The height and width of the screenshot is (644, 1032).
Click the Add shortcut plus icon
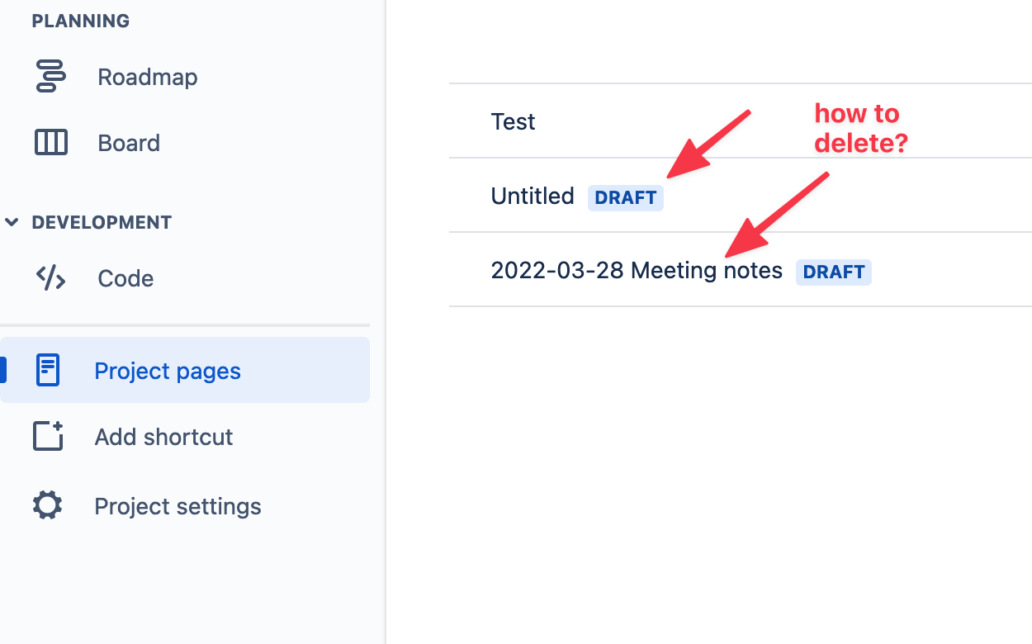tap(48, 436)
